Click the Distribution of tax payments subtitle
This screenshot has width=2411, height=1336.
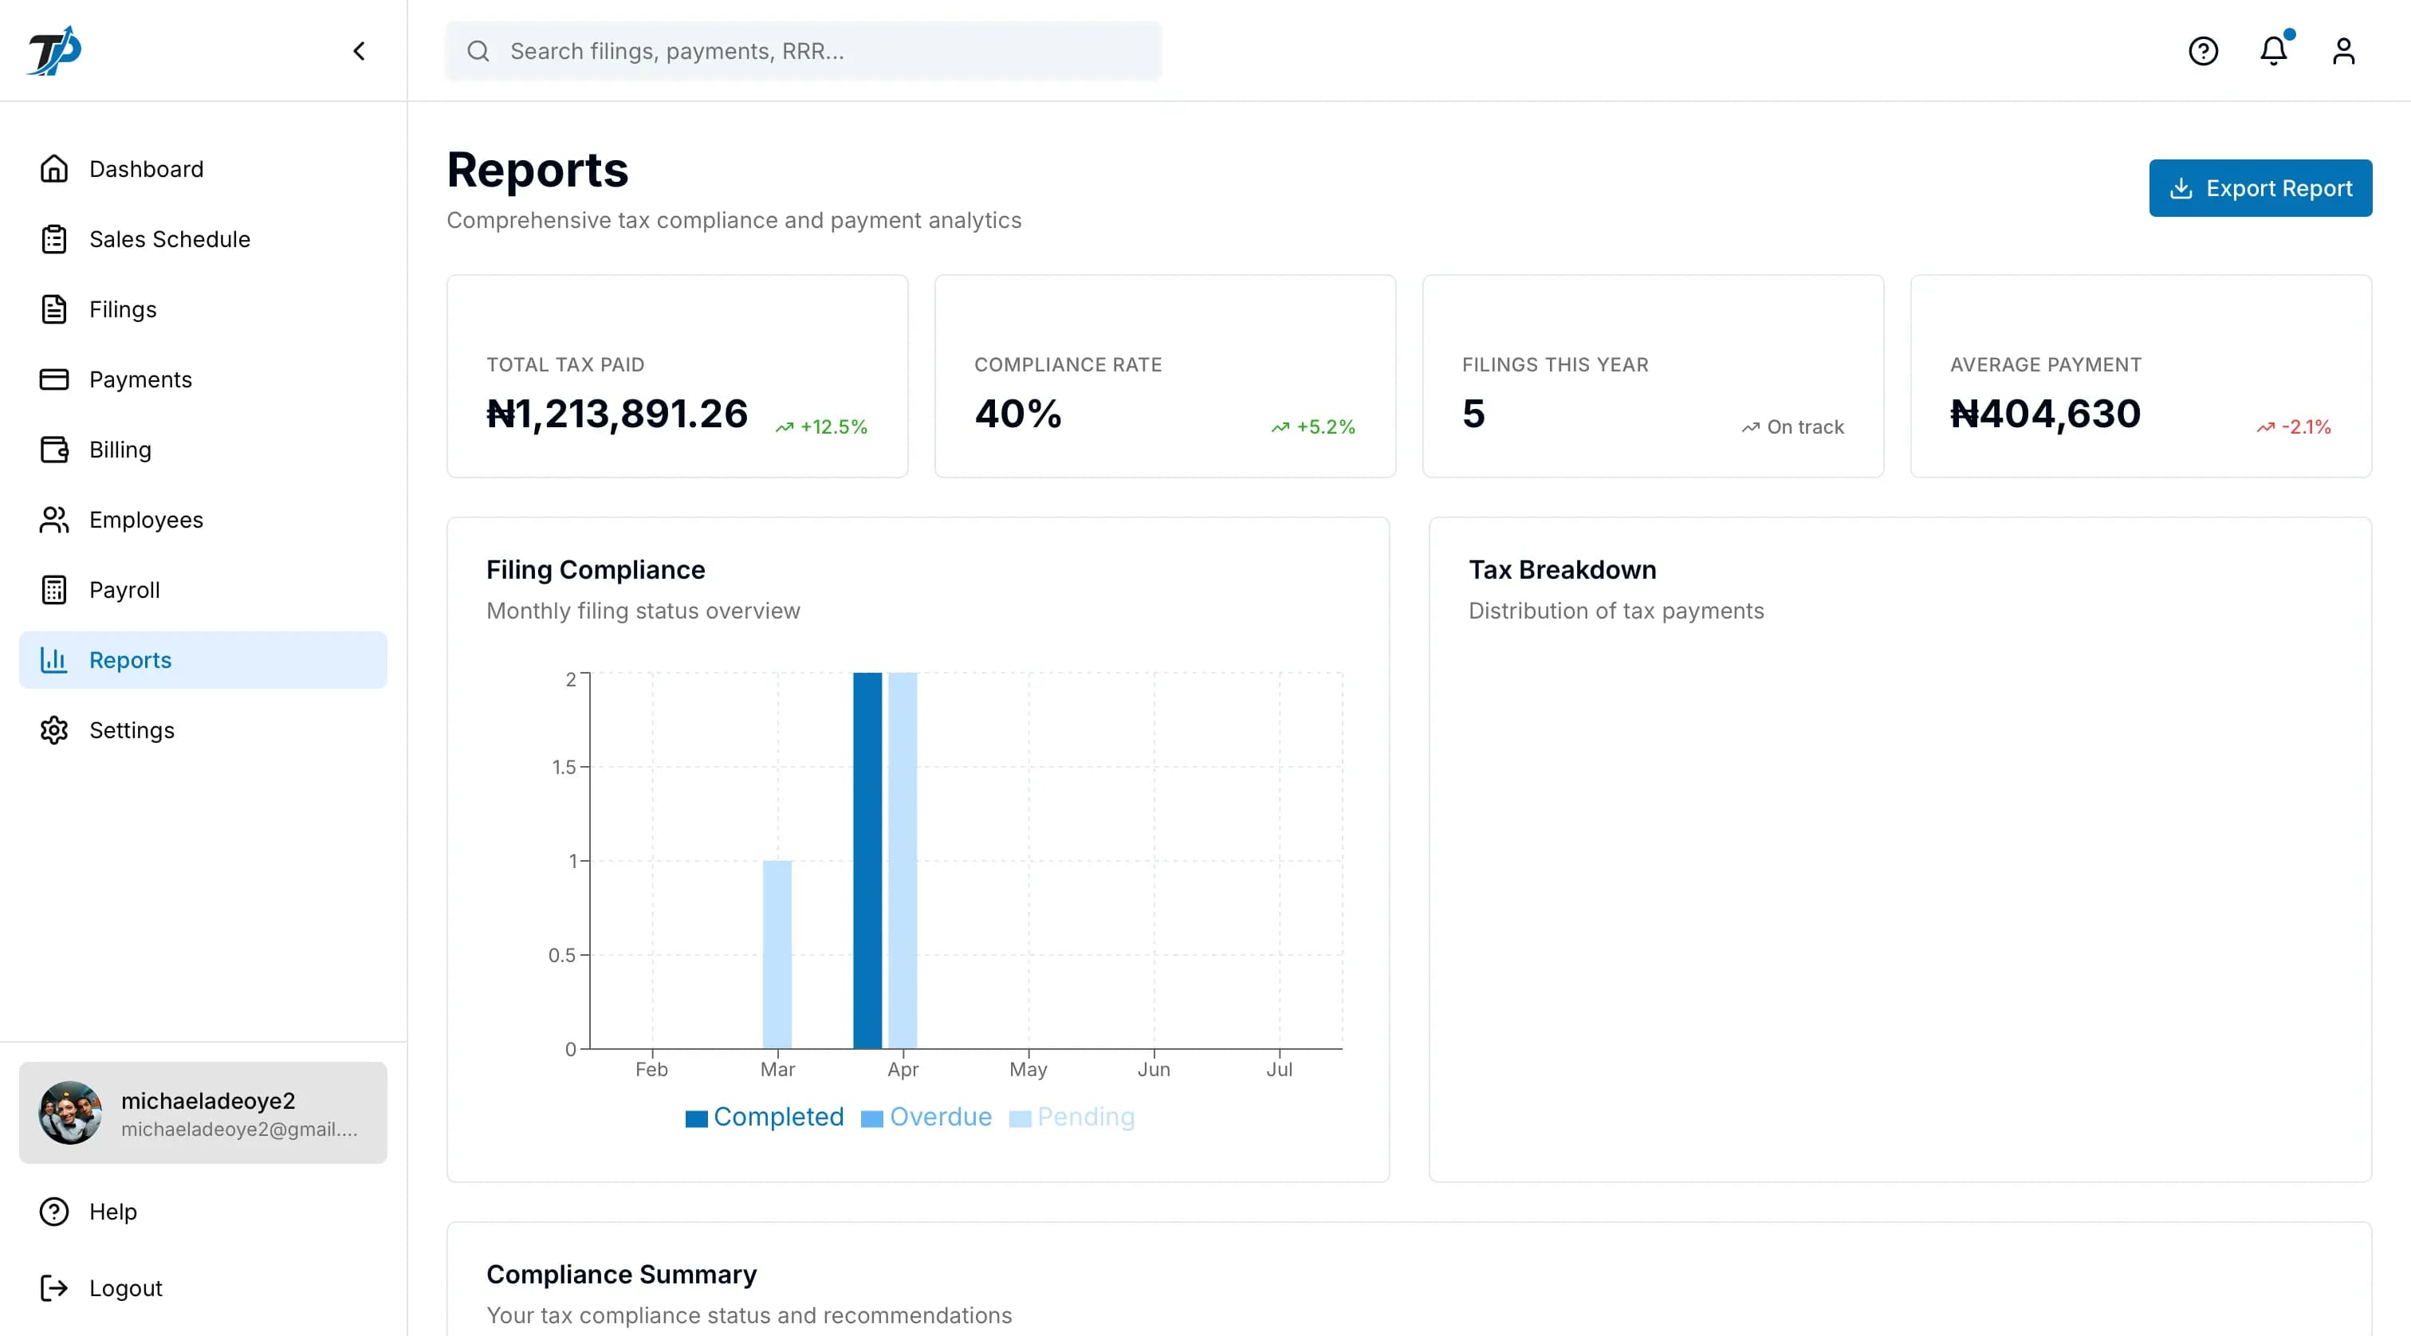click(x=1616, y=611)
